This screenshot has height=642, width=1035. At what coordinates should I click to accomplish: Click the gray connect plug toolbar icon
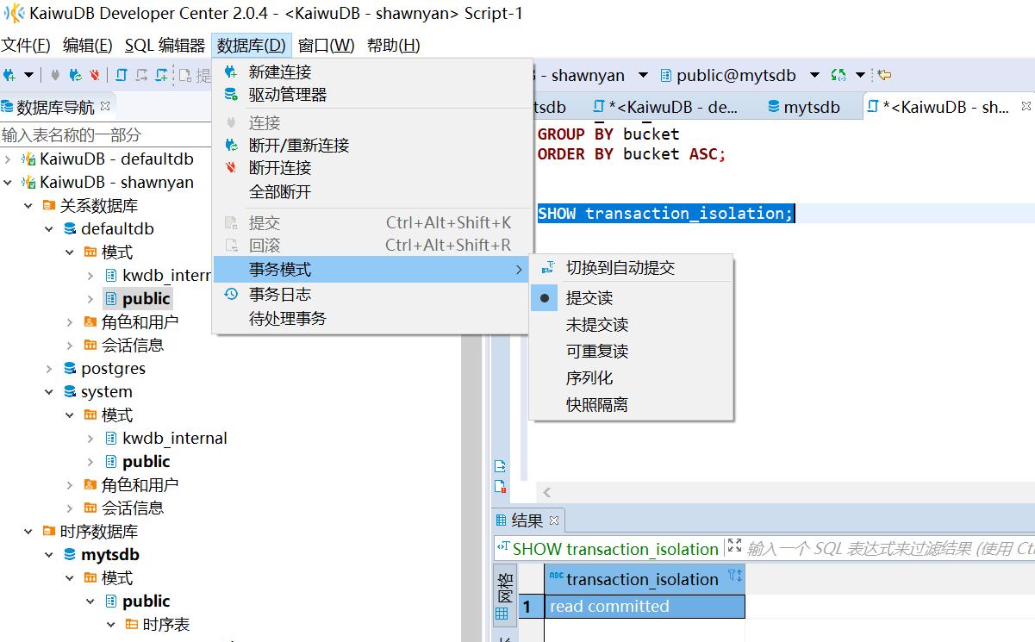click(x=55, y=75)
